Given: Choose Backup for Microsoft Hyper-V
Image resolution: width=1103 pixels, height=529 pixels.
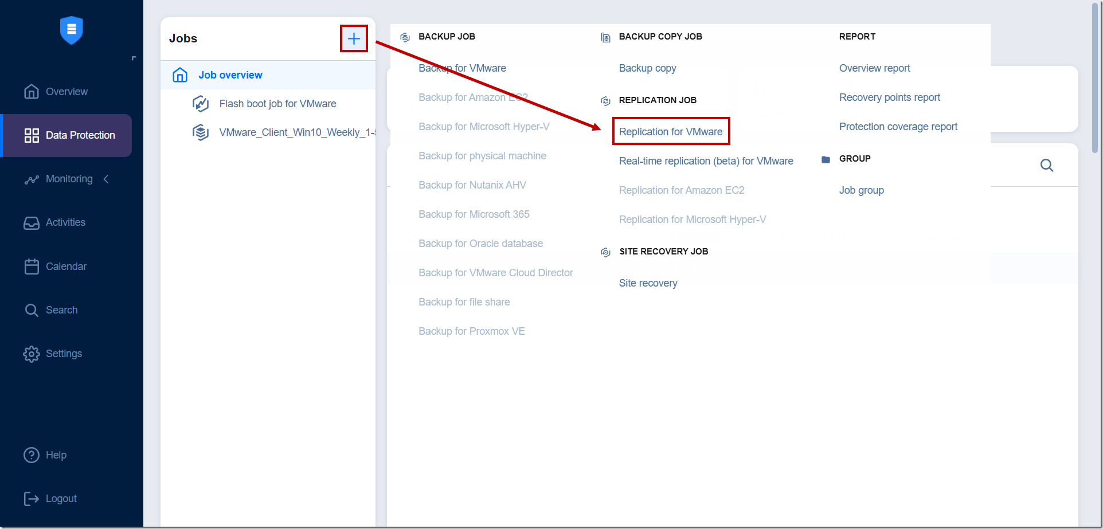Looking at the screenshot, I should 484,127.
